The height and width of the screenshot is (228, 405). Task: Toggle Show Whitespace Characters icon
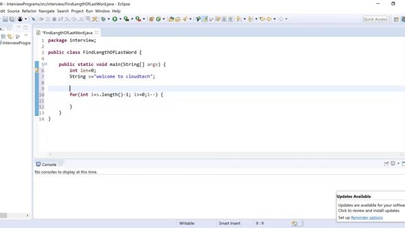tap(230, 19)
